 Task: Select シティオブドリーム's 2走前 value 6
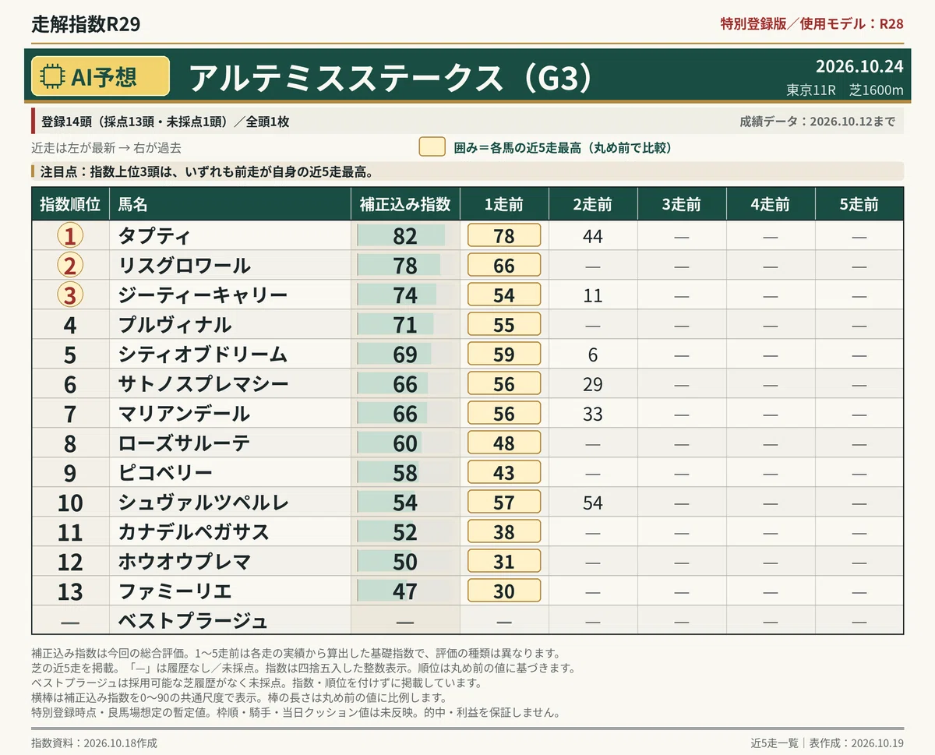tap(593, 355)
